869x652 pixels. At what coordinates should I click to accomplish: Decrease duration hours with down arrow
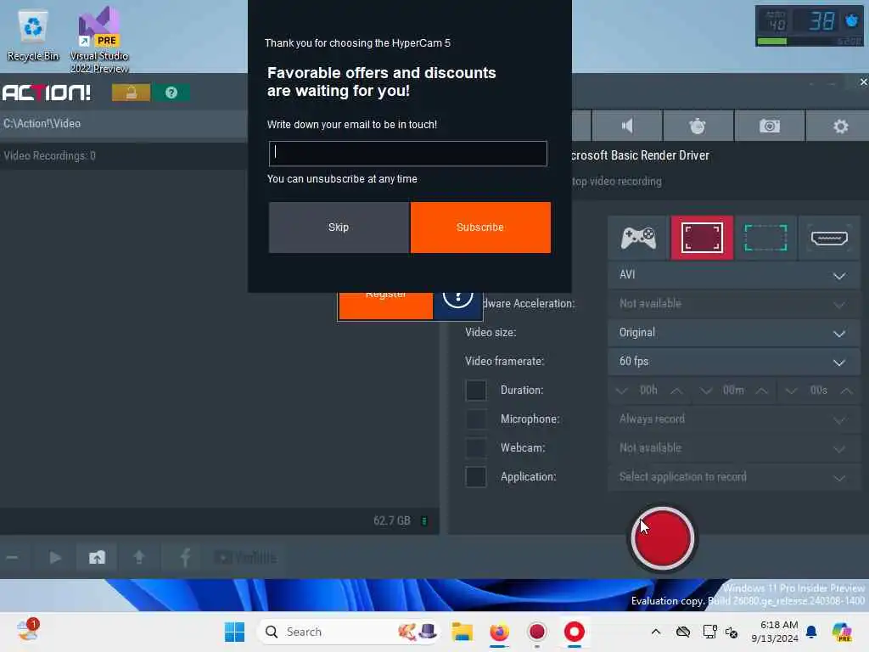tap(622, 391)
